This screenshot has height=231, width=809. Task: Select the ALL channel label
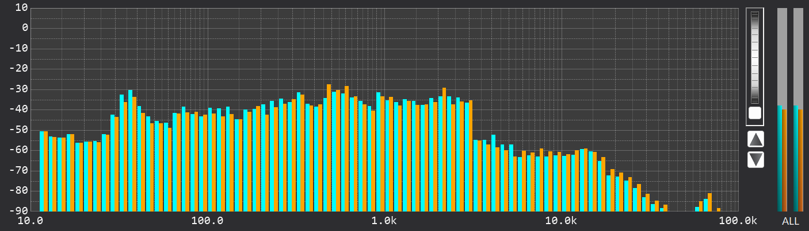click(790, 221)
